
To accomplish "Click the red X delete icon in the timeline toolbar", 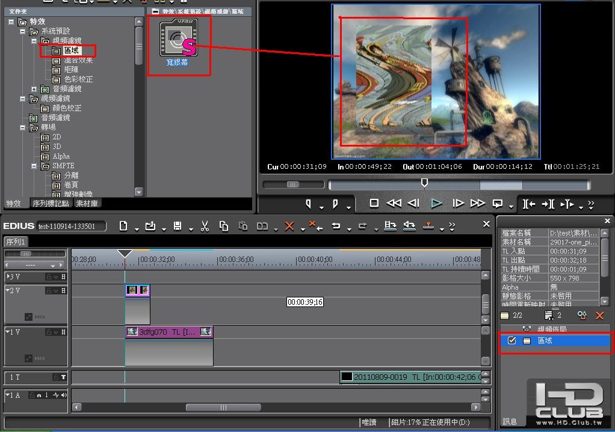I will pos(289,226).
